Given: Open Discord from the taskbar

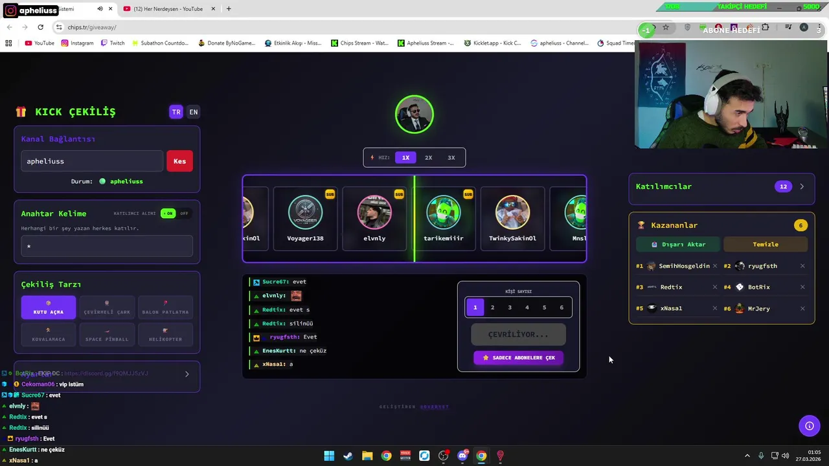Looking at the screenshot, I should tap(462, 456).
